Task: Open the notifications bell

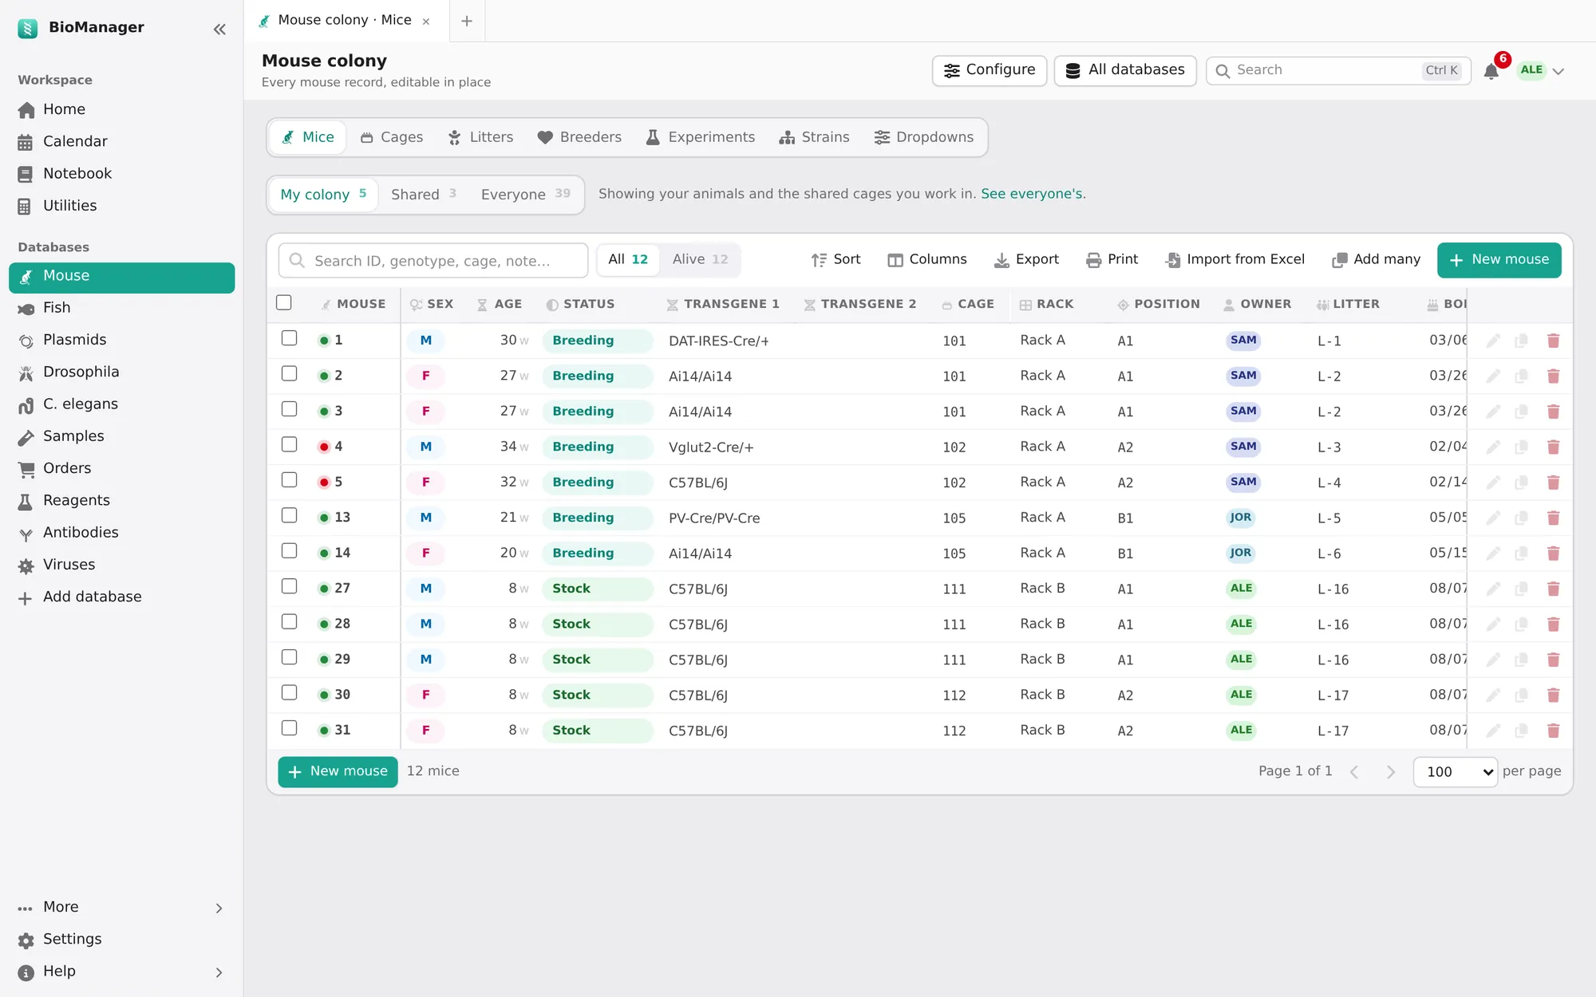Action: pyautogui.click(x=1491, y=71)
